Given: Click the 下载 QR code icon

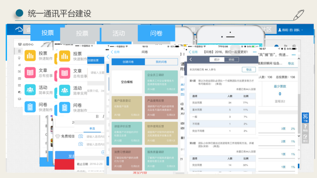Looking at the screenshot, I should coord(305,117).
